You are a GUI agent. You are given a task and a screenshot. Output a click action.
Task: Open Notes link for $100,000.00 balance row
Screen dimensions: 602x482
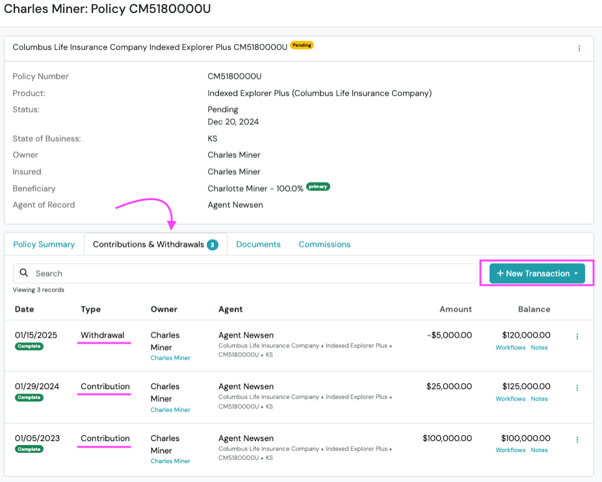[539, 450]
